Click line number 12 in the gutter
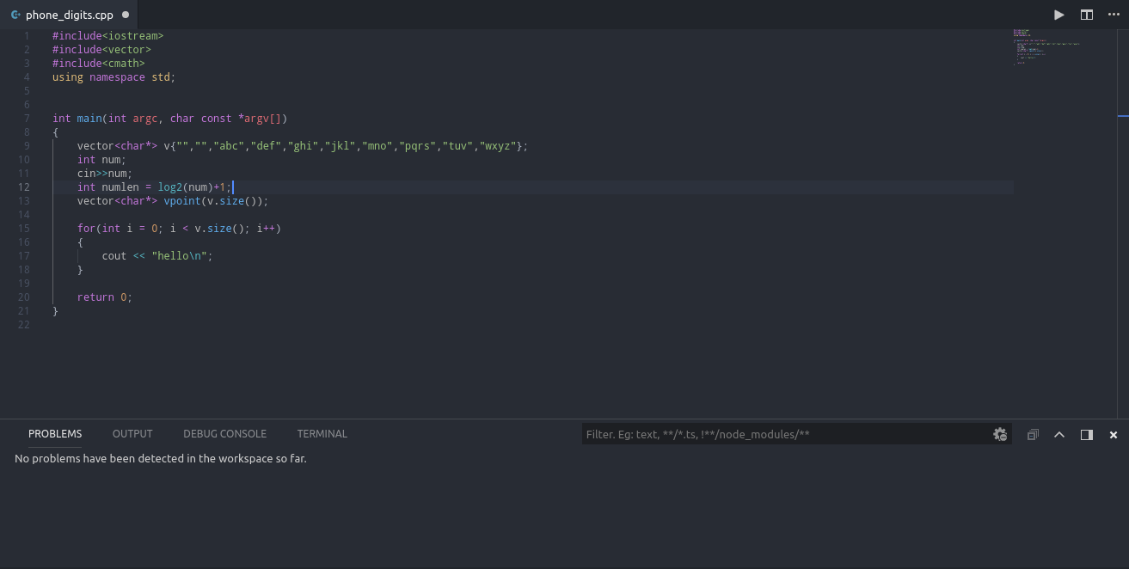The width and height of the screenshot is (1129, 569). click(x=24, y=187)
